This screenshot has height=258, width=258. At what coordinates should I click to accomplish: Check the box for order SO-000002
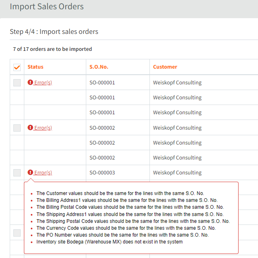click(17, 128)
